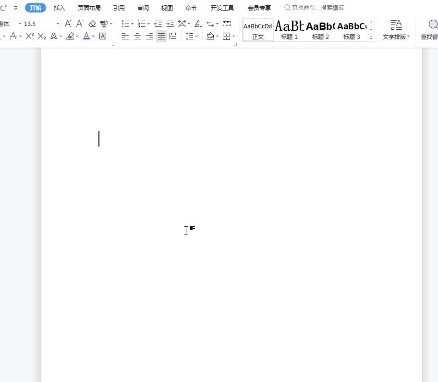Insert a bulleted list

point(125,24)
